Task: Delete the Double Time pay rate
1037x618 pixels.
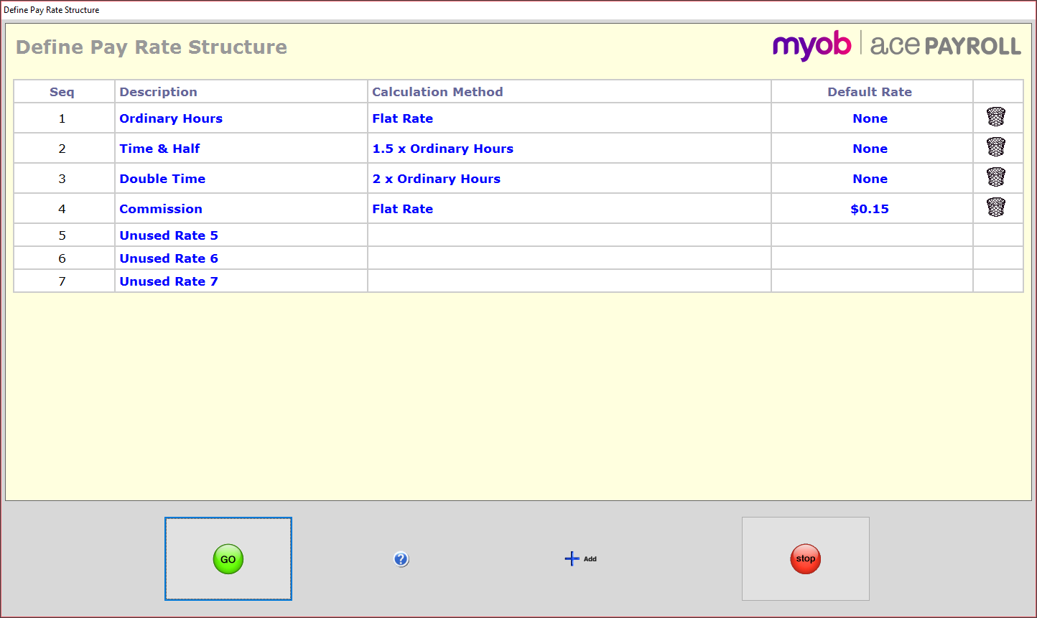Action: click(x=997, y=177)
